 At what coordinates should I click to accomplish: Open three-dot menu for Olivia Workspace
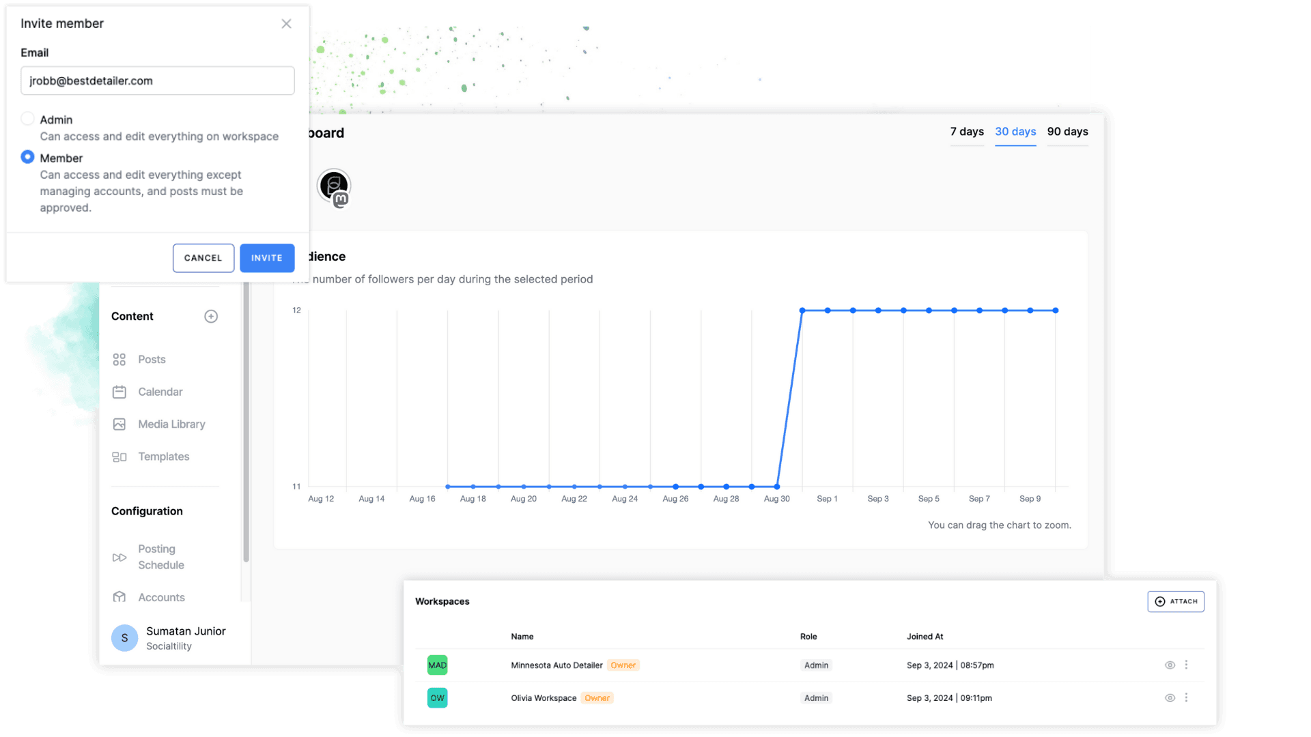[x=1187, y=697]
